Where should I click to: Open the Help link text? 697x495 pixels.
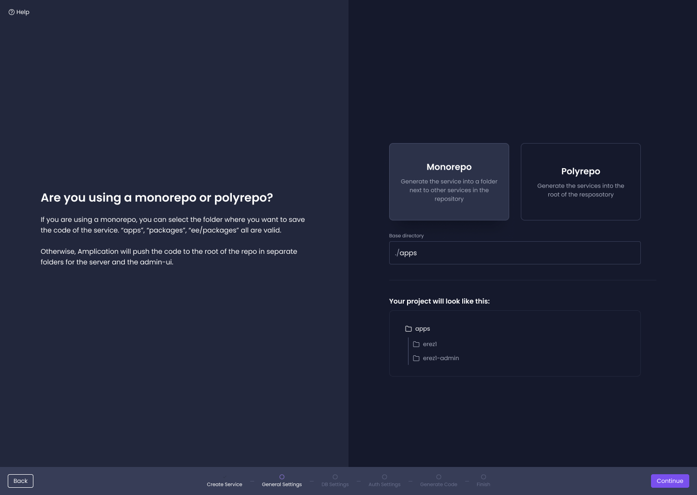click(23, 12)
